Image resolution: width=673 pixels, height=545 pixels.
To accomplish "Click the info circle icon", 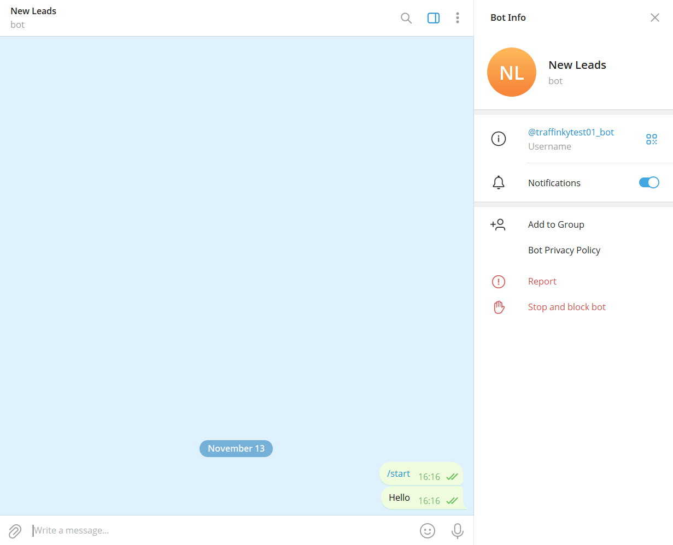I will (x=499, y=139).
